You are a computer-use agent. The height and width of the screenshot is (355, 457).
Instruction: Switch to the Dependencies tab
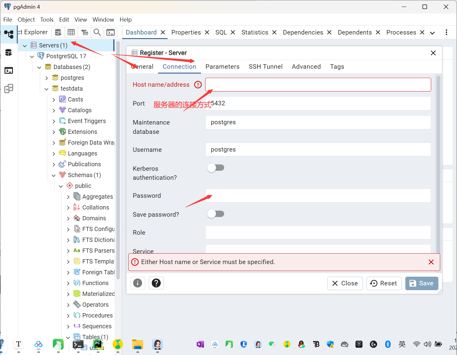click(x=303, y=32)
